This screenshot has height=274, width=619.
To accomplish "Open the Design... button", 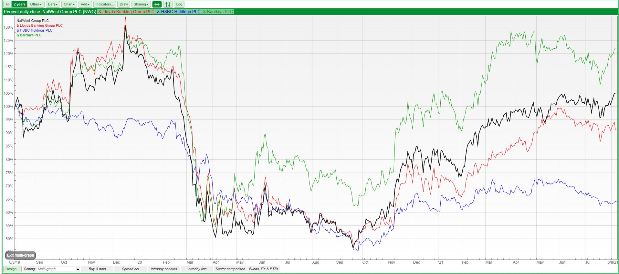I will pos(12,269).
